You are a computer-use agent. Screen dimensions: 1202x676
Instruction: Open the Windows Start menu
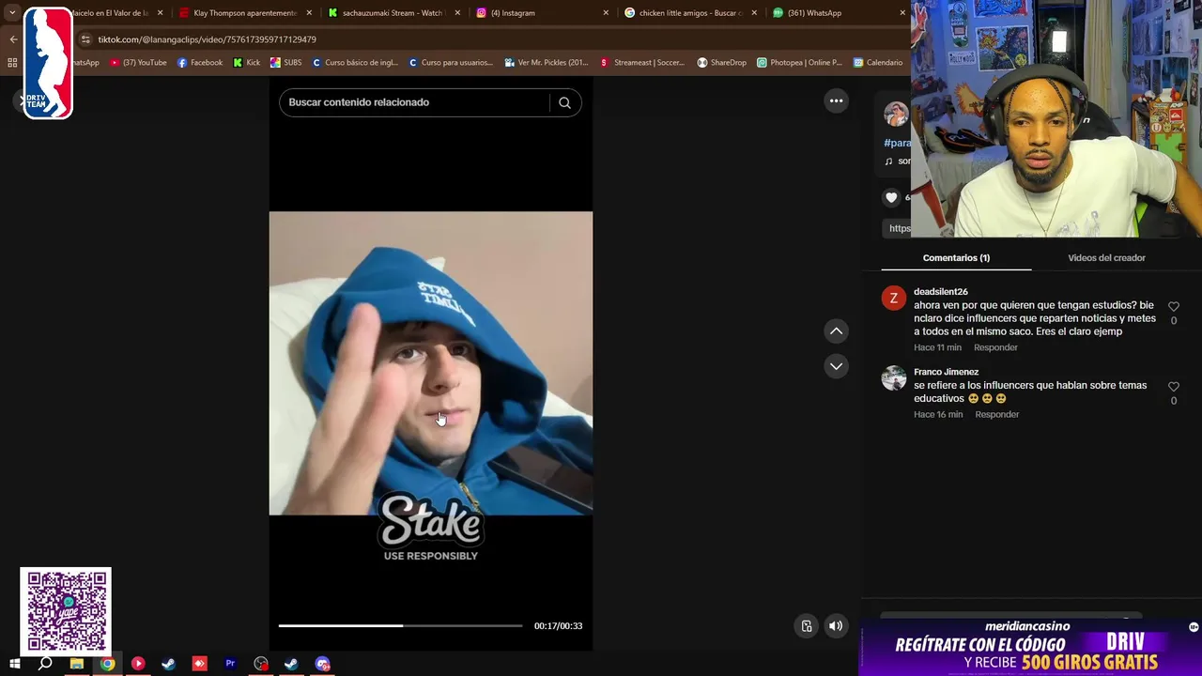coord(15,664)
